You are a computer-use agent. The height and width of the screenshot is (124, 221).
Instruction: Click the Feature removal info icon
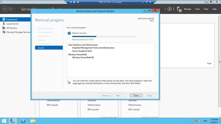pos(69,33)
